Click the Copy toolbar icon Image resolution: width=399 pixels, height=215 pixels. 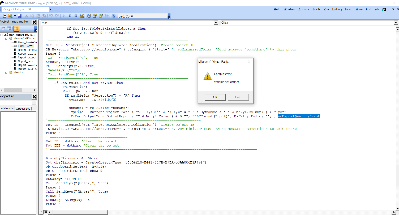click(32, 16)
